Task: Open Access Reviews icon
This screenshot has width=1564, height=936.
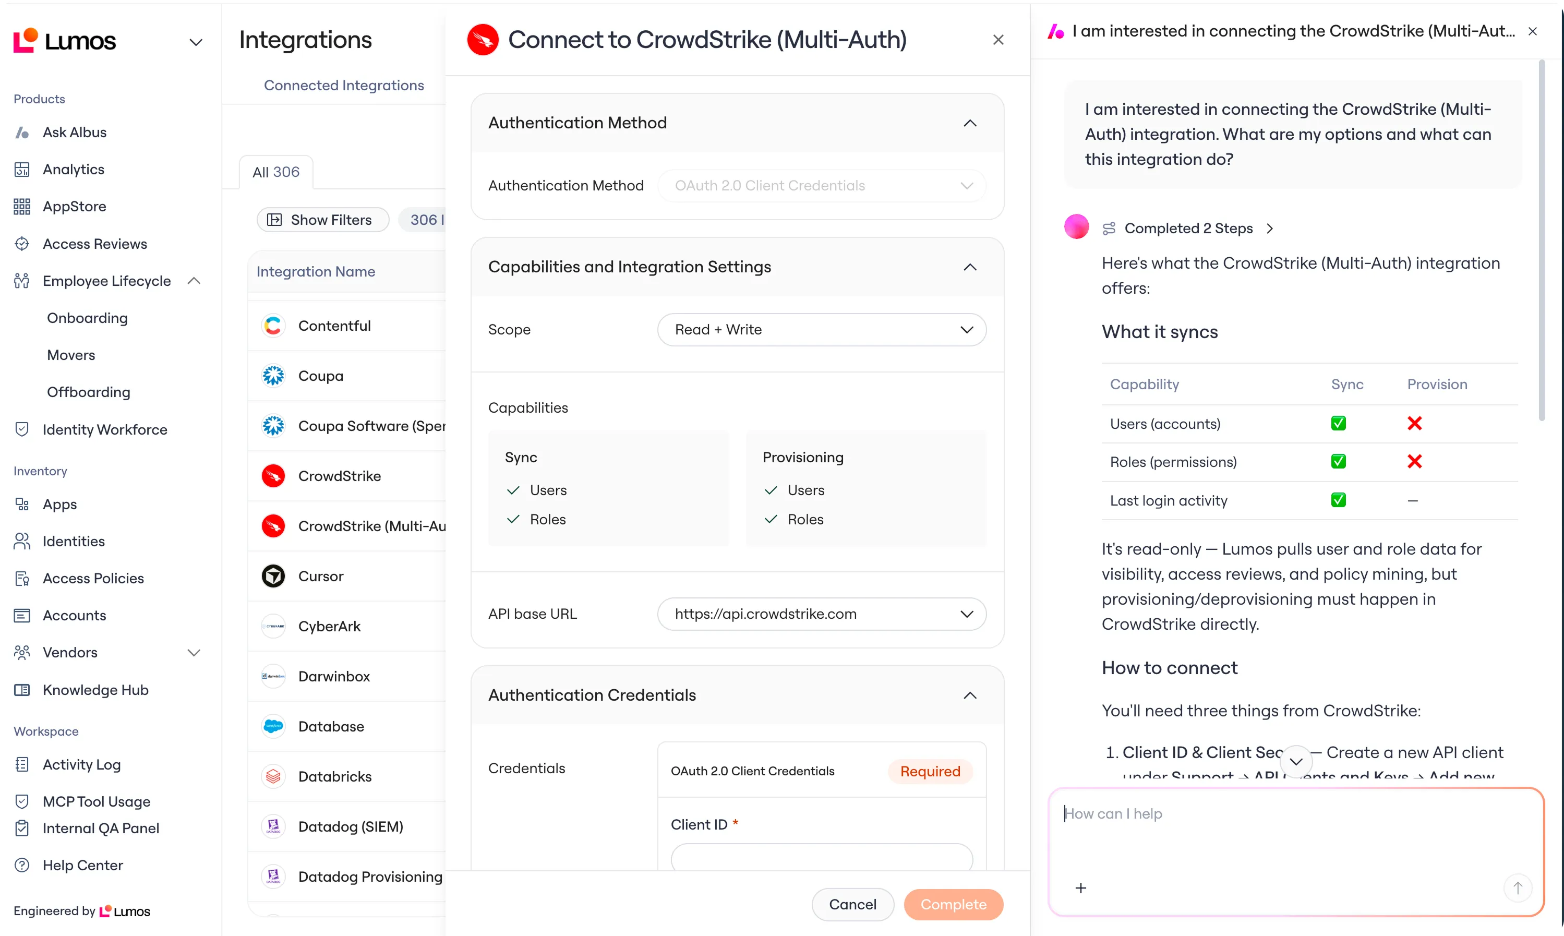Action: pos(22,244)
